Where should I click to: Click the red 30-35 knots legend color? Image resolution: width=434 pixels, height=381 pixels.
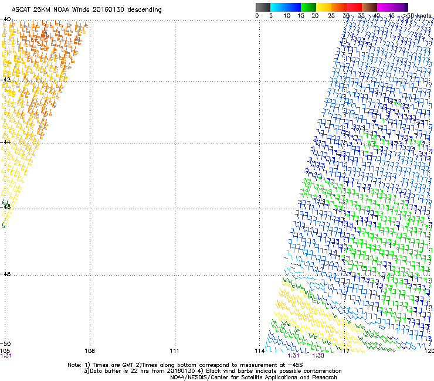click(354, 7)
